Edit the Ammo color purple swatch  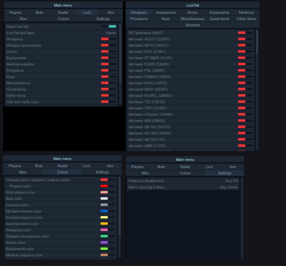[104, 242]
